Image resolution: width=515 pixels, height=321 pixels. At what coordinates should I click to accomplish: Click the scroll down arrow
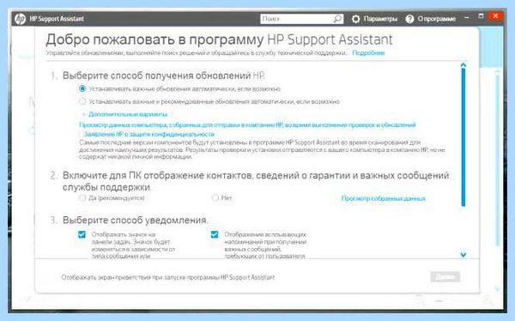click(463, 255)
